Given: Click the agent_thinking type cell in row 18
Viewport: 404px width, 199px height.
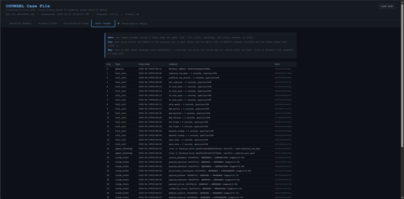Looking at the screenshot, I should pos(124,148).
